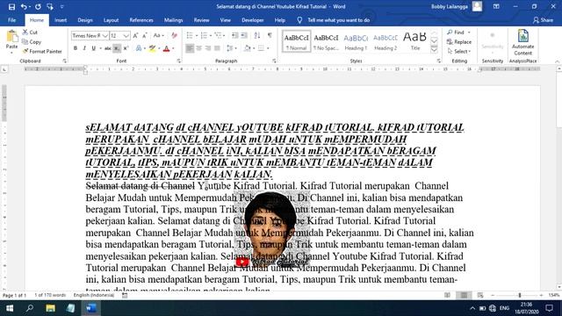Screen dimensions: 562x316
Task: Apply the Heading 1 style
Action: point(356,41)
